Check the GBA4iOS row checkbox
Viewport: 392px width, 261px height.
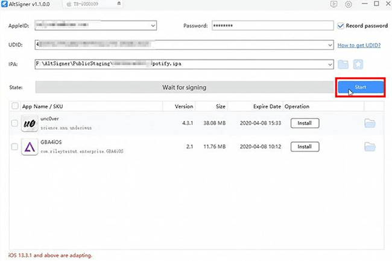point(14,147)
